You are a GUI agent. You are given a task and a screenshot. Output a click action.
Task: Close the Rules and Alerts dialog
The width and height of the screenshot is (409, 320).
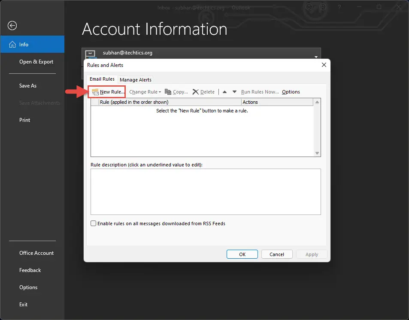click(x=324, y=65)
